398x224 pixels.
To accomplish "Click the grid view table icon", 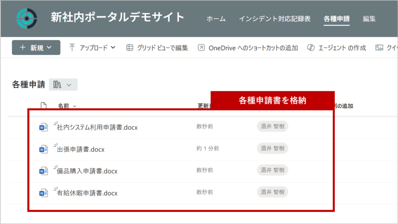I will coord(130,48).
